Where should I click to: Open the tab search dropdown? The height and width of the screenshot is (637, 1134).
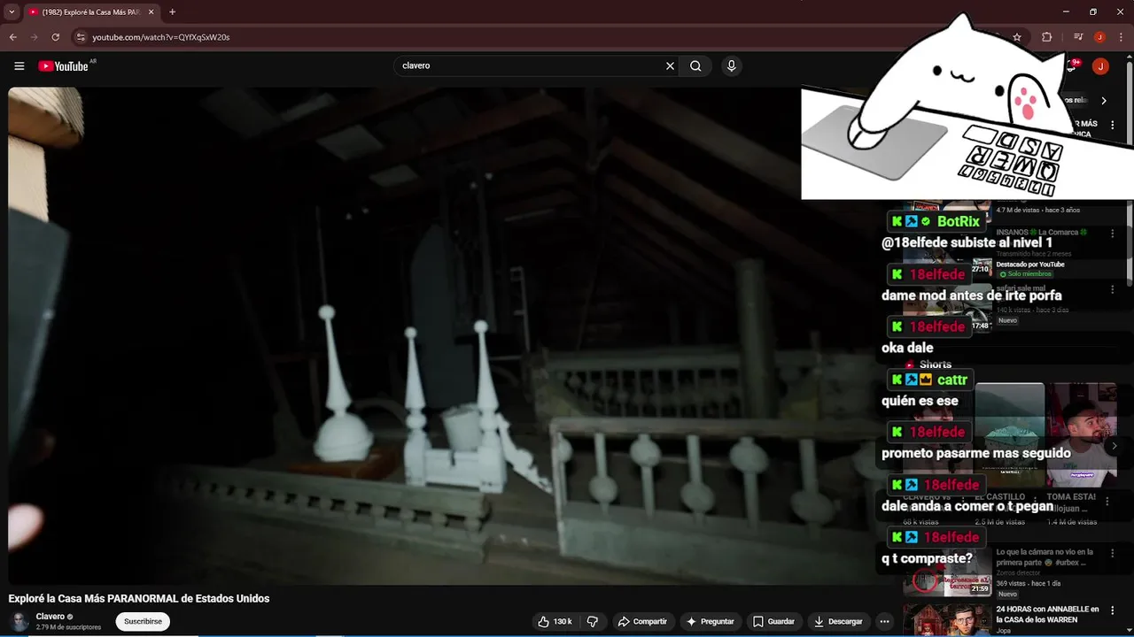point(12,12)
